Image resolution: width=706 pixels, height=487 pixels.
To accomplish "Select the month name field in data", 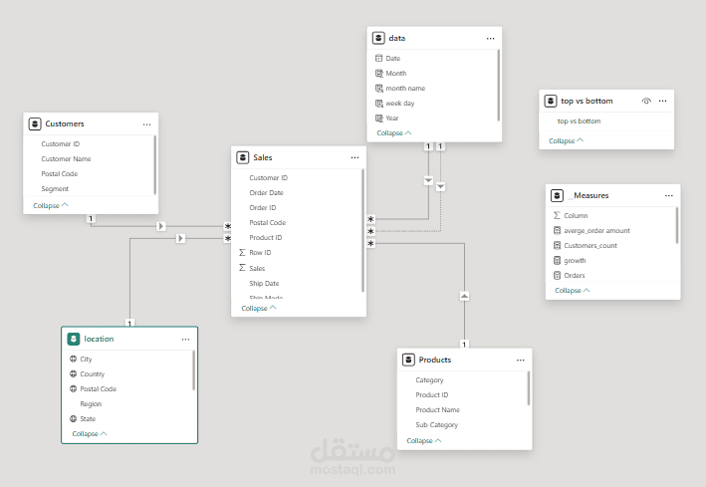I will (405, 89).
